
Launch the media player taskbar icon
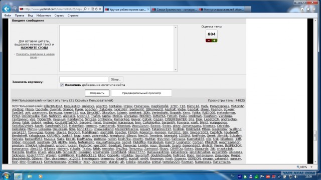[40, 176]
